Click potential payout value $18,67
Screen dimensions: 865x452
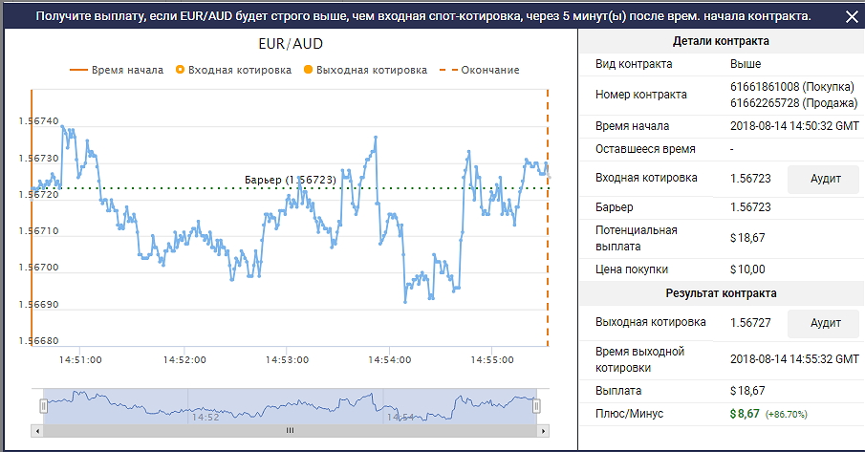point(747,238)
